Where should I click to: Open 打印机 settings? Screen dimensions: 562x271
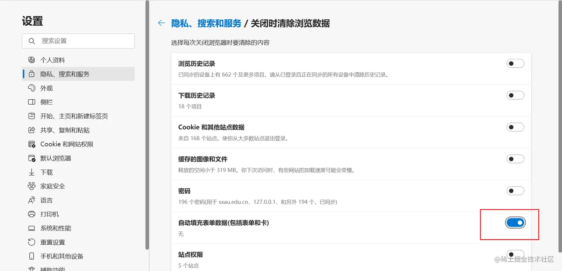tap(78, 214)
